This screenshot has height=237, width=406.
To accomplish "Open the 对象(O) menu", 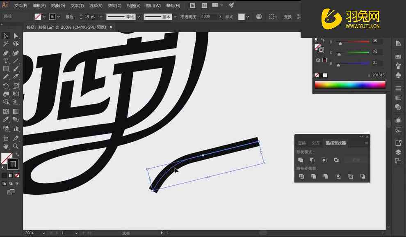I will click(x=58, y=5).
